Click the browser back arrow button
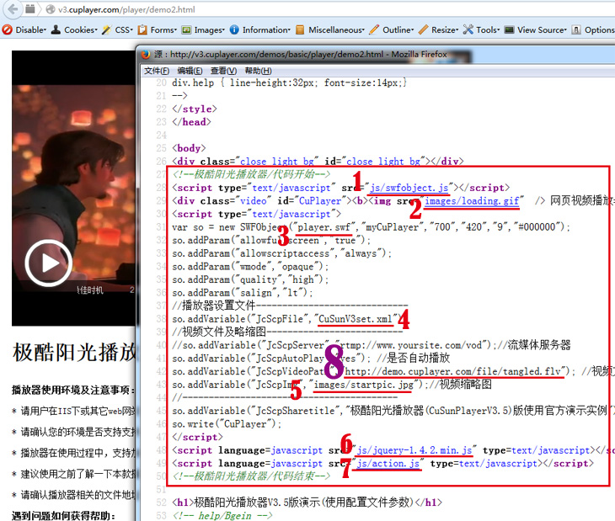 13,9
